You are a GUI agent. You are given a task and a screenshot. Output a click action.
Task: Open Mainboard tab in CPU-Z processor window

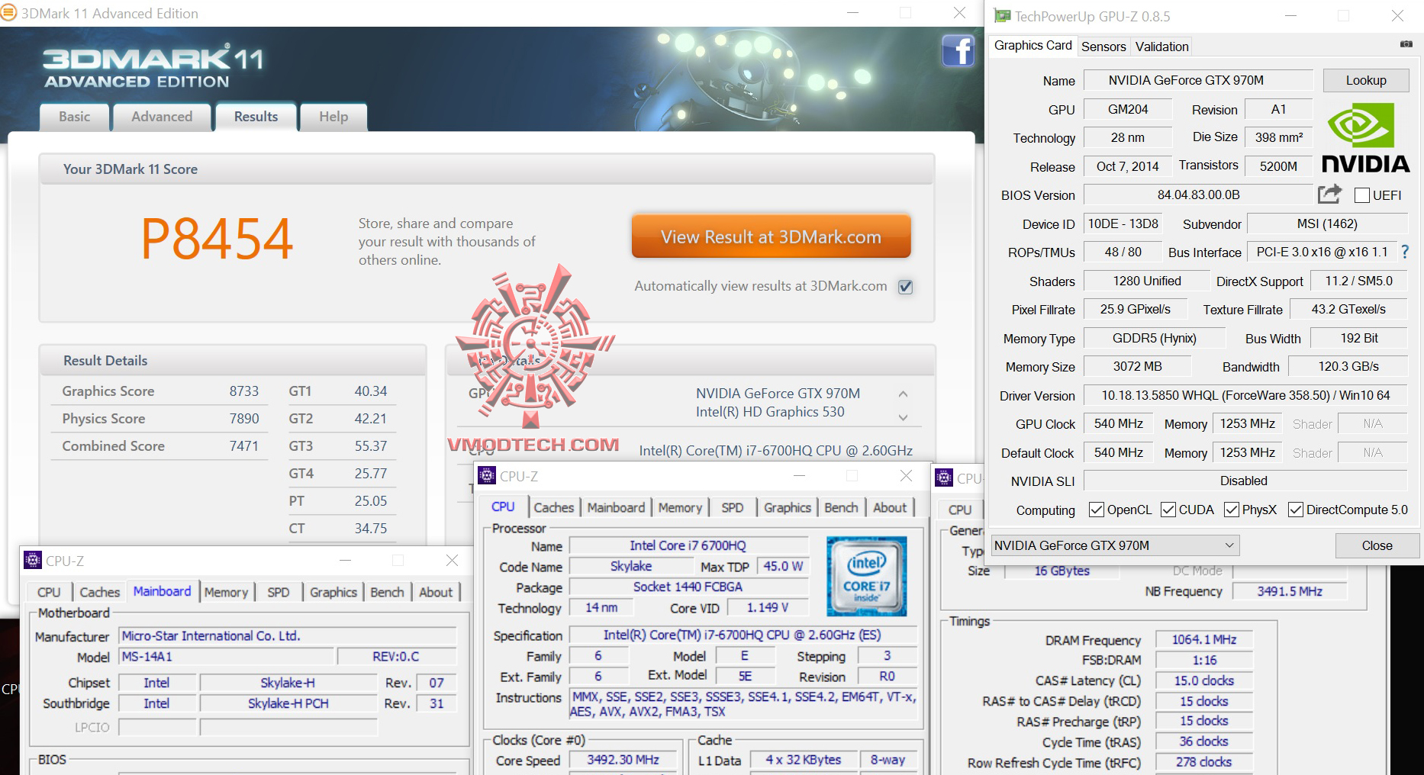pos(616,507)
